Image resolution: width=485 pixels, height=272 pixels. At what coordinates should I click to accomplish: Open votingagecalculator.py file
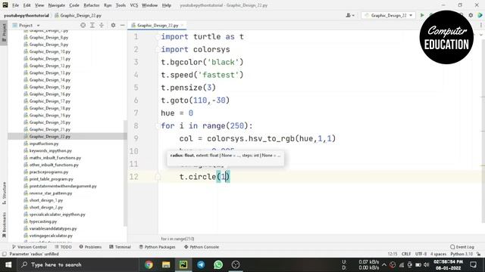[51, 236]
